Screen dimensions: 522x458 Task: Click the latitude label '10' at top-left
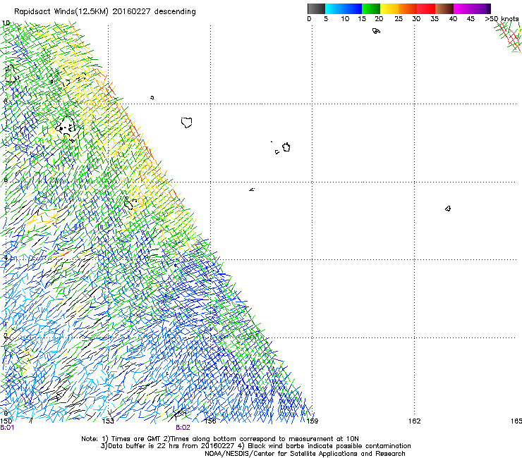click(6, 23)
